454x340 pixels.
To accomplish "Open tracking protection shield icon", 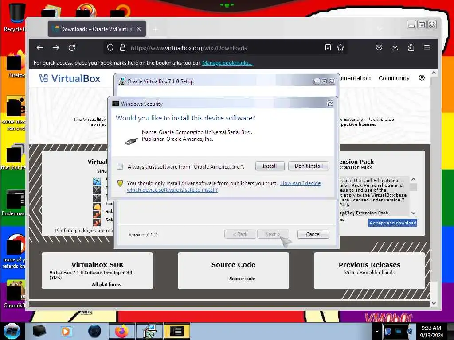I will 110,47.
